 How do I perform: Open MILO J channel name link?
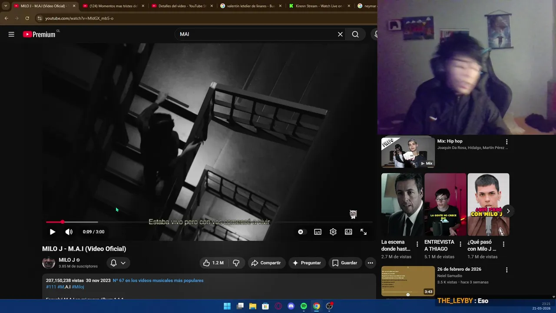67,260
